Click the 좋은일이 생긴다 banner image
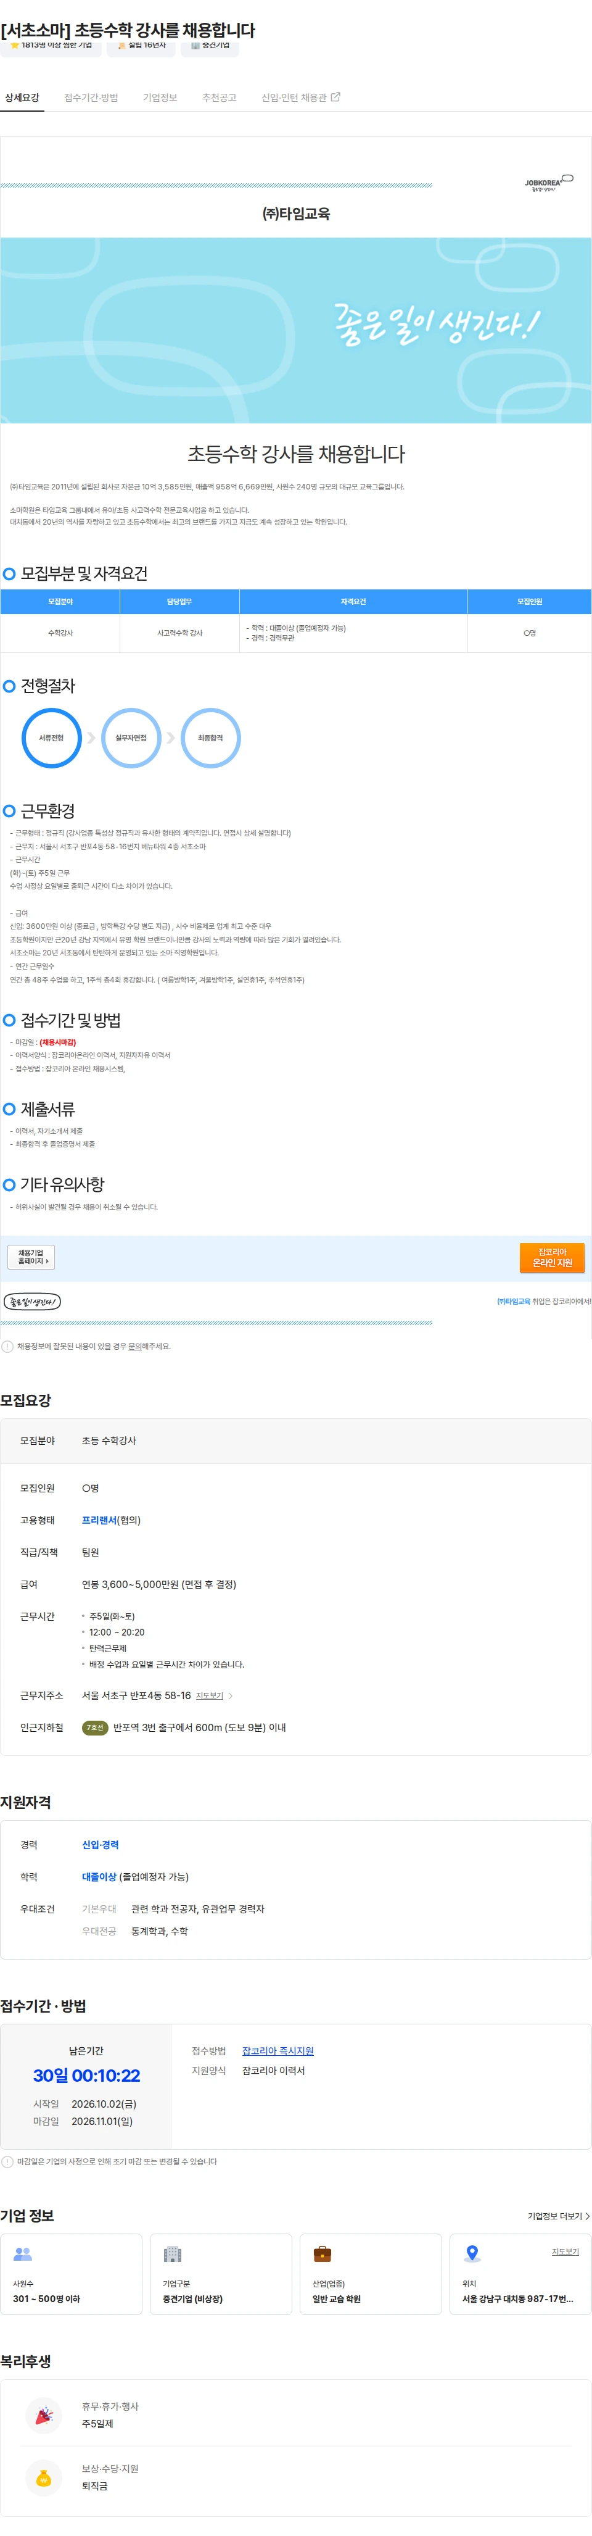 pos(296,330)
